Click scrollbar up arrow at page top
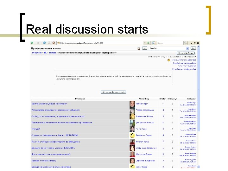228x171 pixels. click(x=199, y=47)
